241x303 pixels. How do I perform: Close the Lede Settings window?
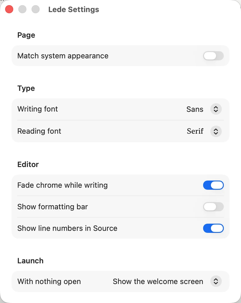click(x=9, y=9)
